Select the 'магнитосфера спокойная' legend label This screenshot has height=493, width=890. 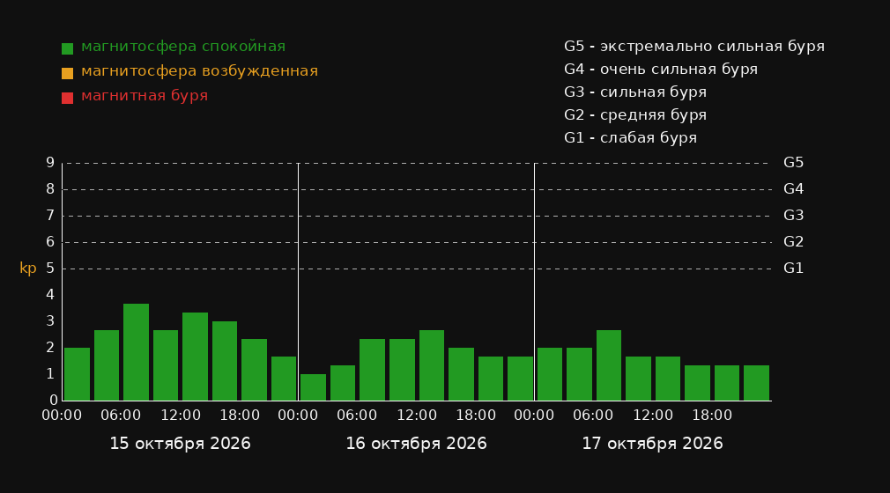coord(183,47)
